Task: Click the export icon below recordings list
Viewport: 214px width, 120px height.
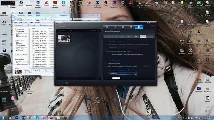Action: click(67, 83)
